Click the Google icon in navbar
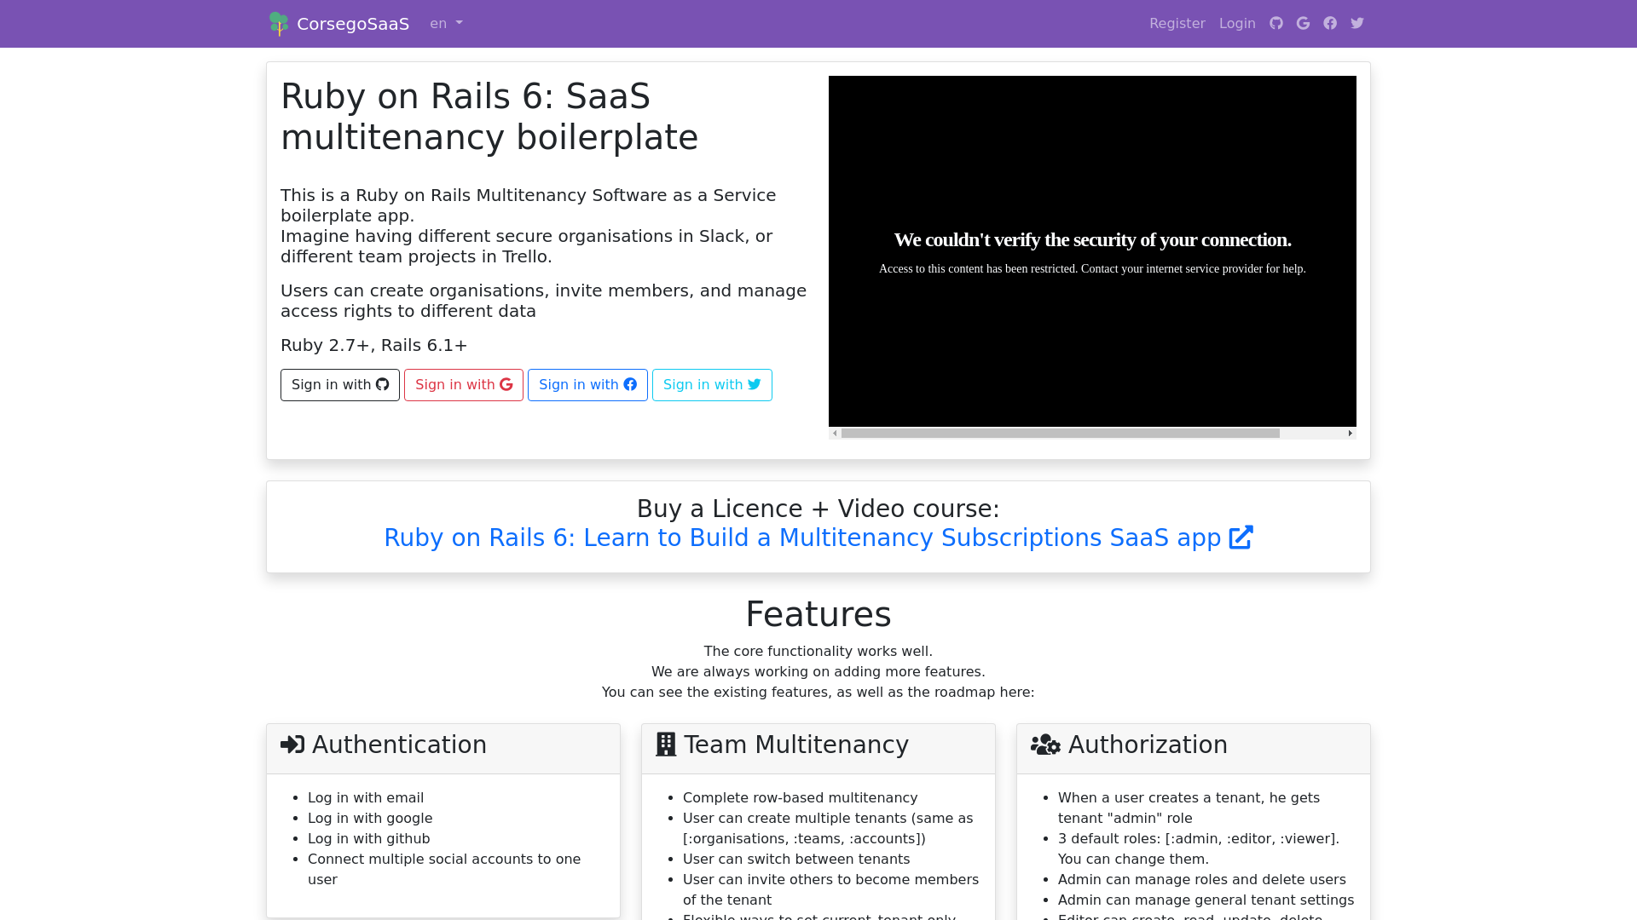Screen dimensions: 1637x920 1303,23
